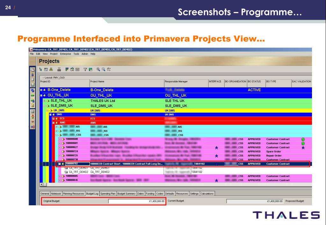
Task: Select project row 100000730
Action: pyautogui.click(x=185, y=160)
